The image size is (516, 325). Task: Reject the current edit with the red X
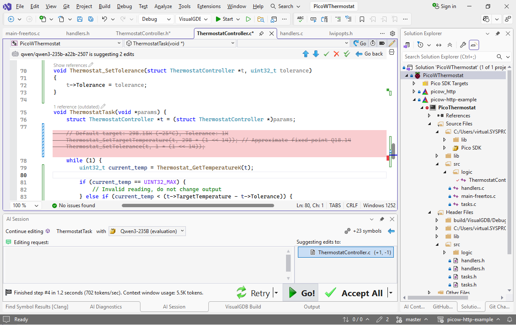pos(337,54)
